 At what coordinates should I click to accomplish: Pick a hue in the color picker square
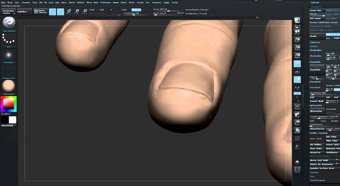pyautogui.click(x=9, y=104)
